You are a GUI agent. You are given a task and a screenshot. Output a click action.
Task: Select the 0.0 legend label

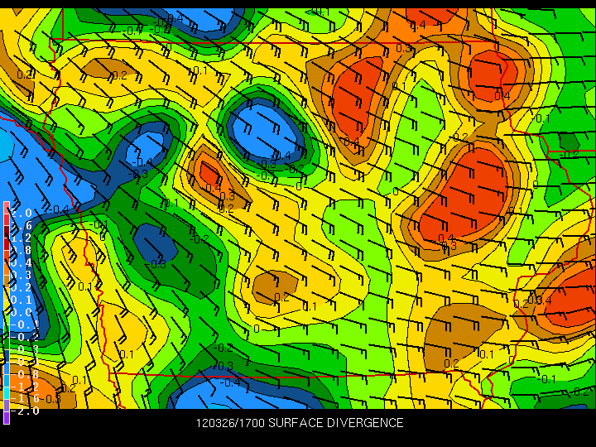click(21, 312)
